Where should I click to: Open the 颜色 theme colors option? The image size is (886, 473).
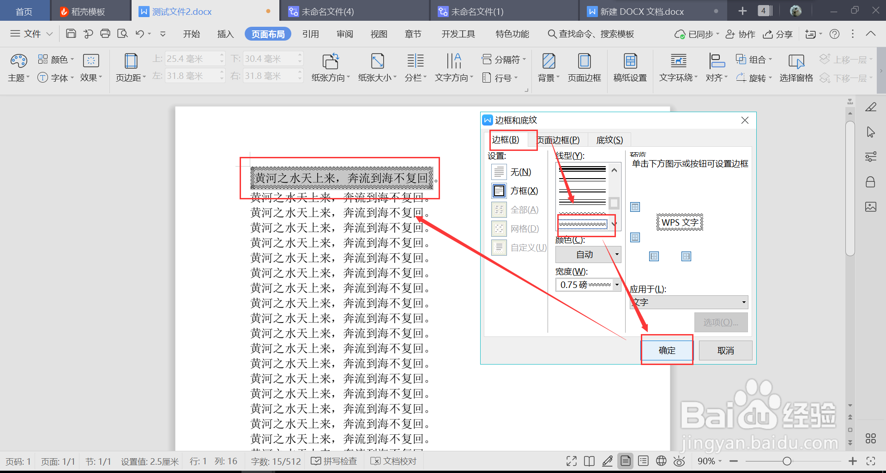(56, 60)
